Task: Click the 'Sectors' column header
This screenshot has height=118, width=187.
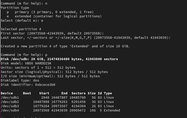Action: tap(78, 93)
